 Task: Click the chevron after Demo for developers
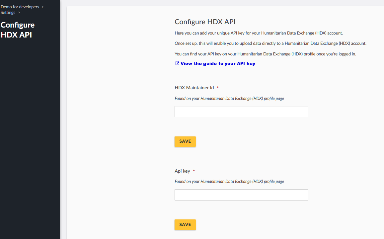[x=42, y=7]
